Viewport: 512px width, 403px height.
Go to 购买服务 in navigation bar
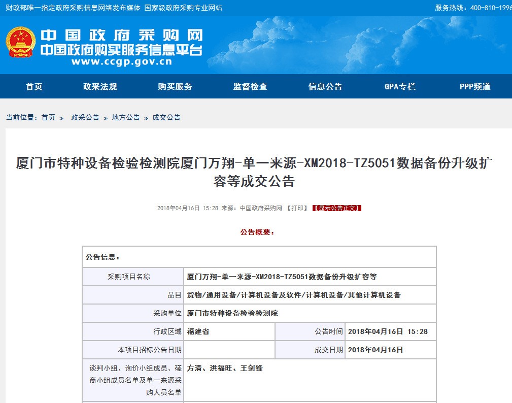[175, 87]
